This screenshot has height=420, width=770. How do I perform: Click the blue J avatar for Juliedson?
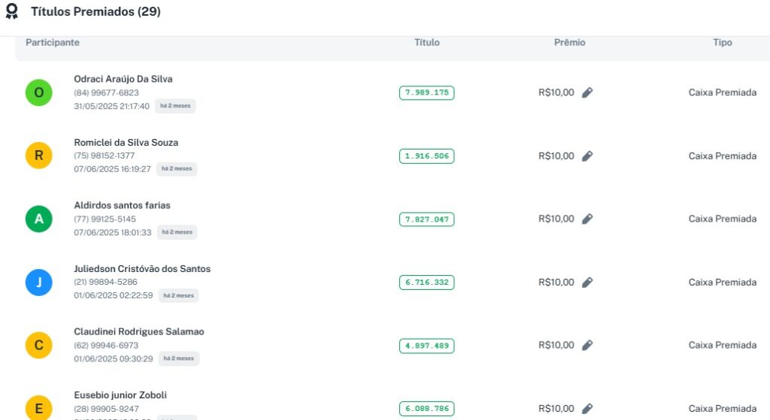click(39, 283)
